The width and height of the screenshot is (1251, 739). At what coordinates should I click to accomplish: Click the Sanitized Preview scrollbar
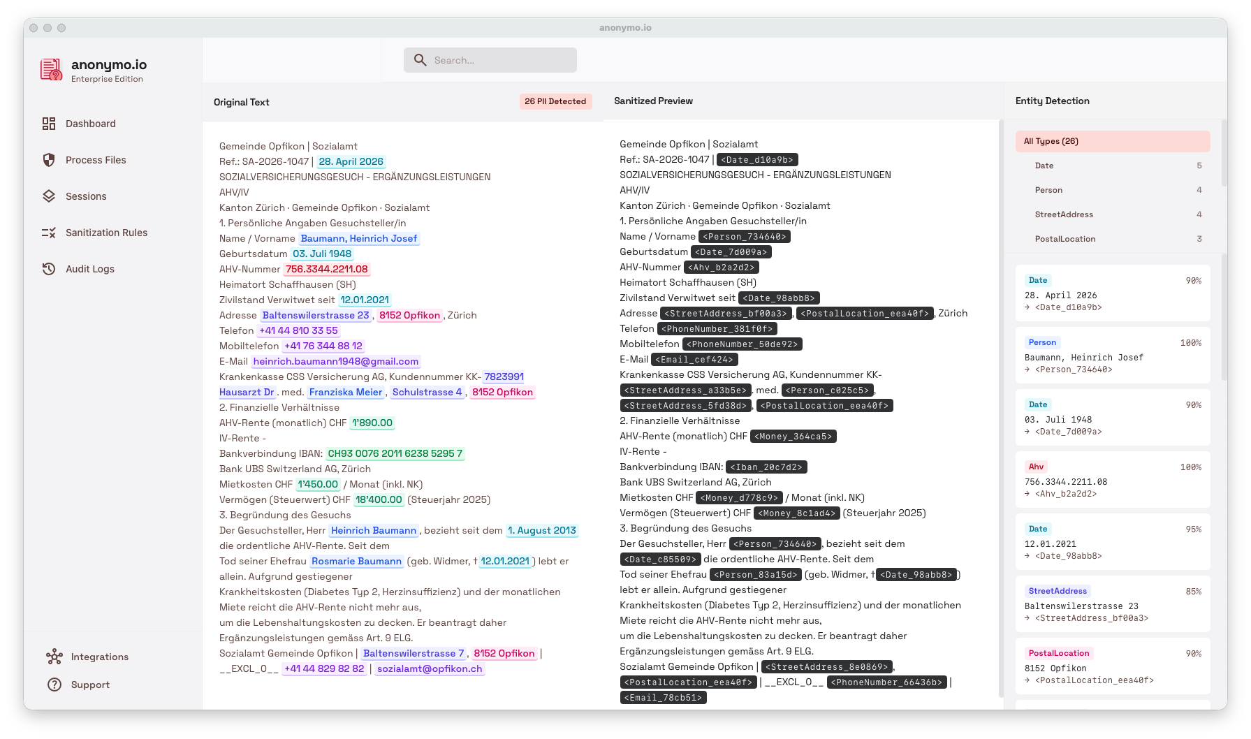tap(1001, 409)
